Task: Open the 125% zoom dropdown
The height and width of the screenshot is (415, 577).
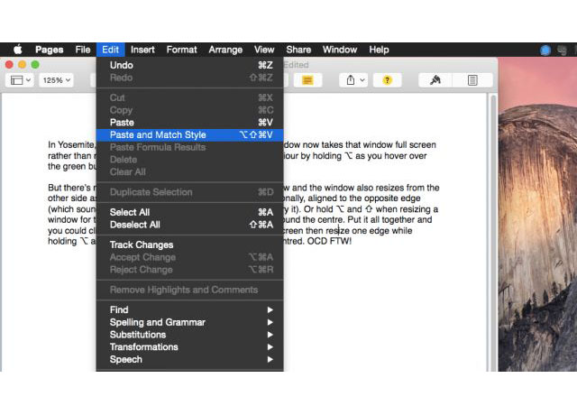Action: pyautogui.click(x=56, y=80)
